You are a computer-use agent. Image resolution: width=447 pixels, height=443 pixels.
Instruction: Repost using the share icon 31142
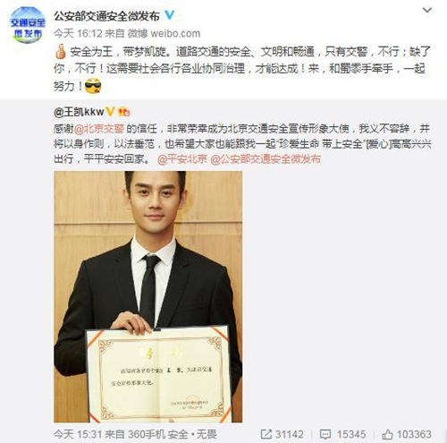(282, 434)
